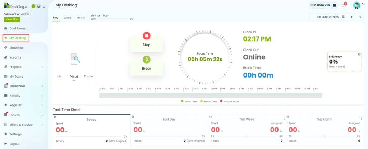This screenshot has height=149, width=368.
Task: Click the red Stop tracking icon
Action: tap(147, 36)
